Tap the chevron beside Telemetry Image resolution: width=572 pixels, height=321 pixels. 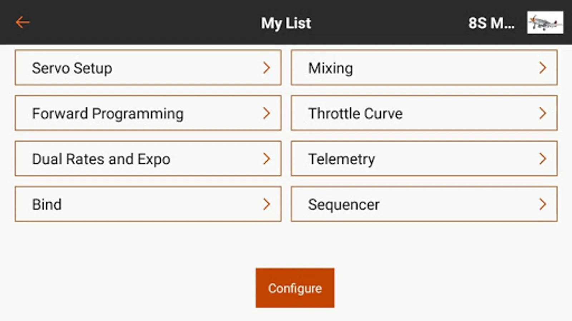[x=543, y=159]
